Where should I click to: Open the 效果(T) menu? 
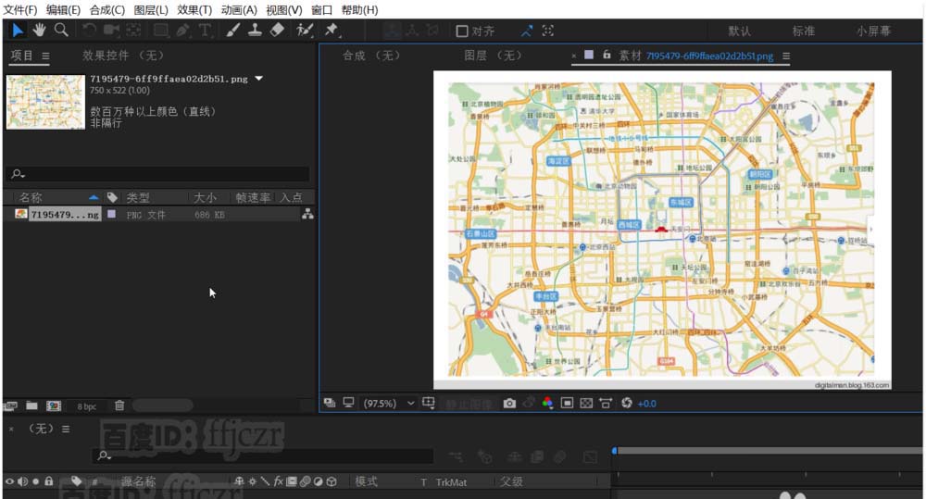pyautogui.click(x=194, y=9)
